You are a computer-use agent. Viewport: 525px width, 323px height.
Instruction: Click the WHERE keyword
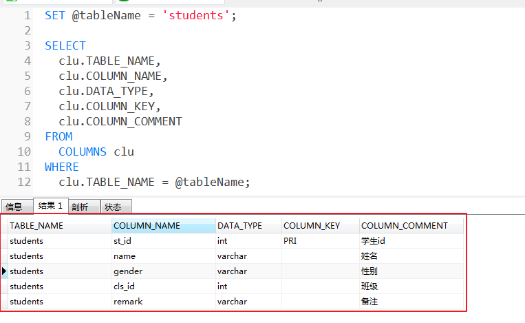click(62, 167)
